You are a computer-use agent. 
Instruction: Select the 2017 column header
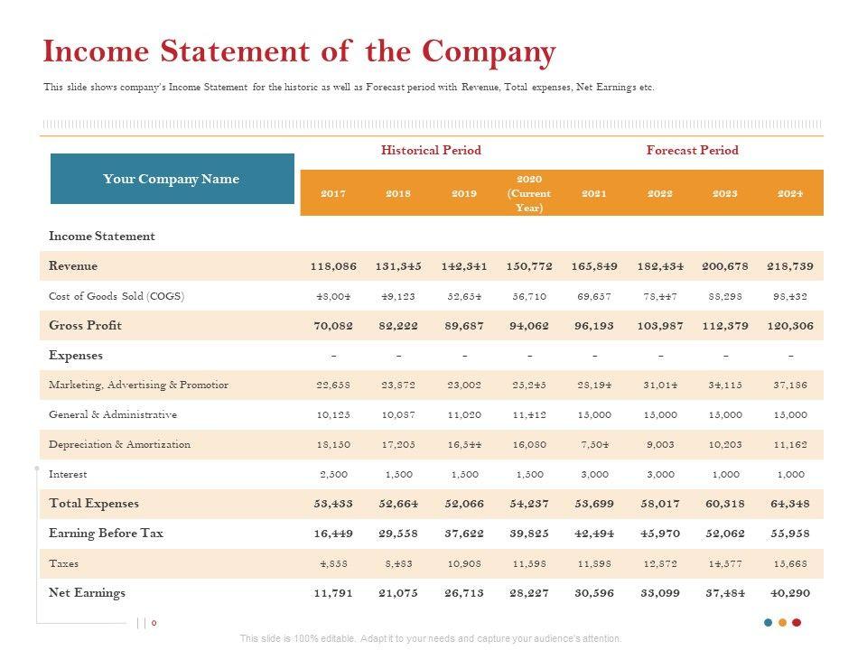coord(333,194)
